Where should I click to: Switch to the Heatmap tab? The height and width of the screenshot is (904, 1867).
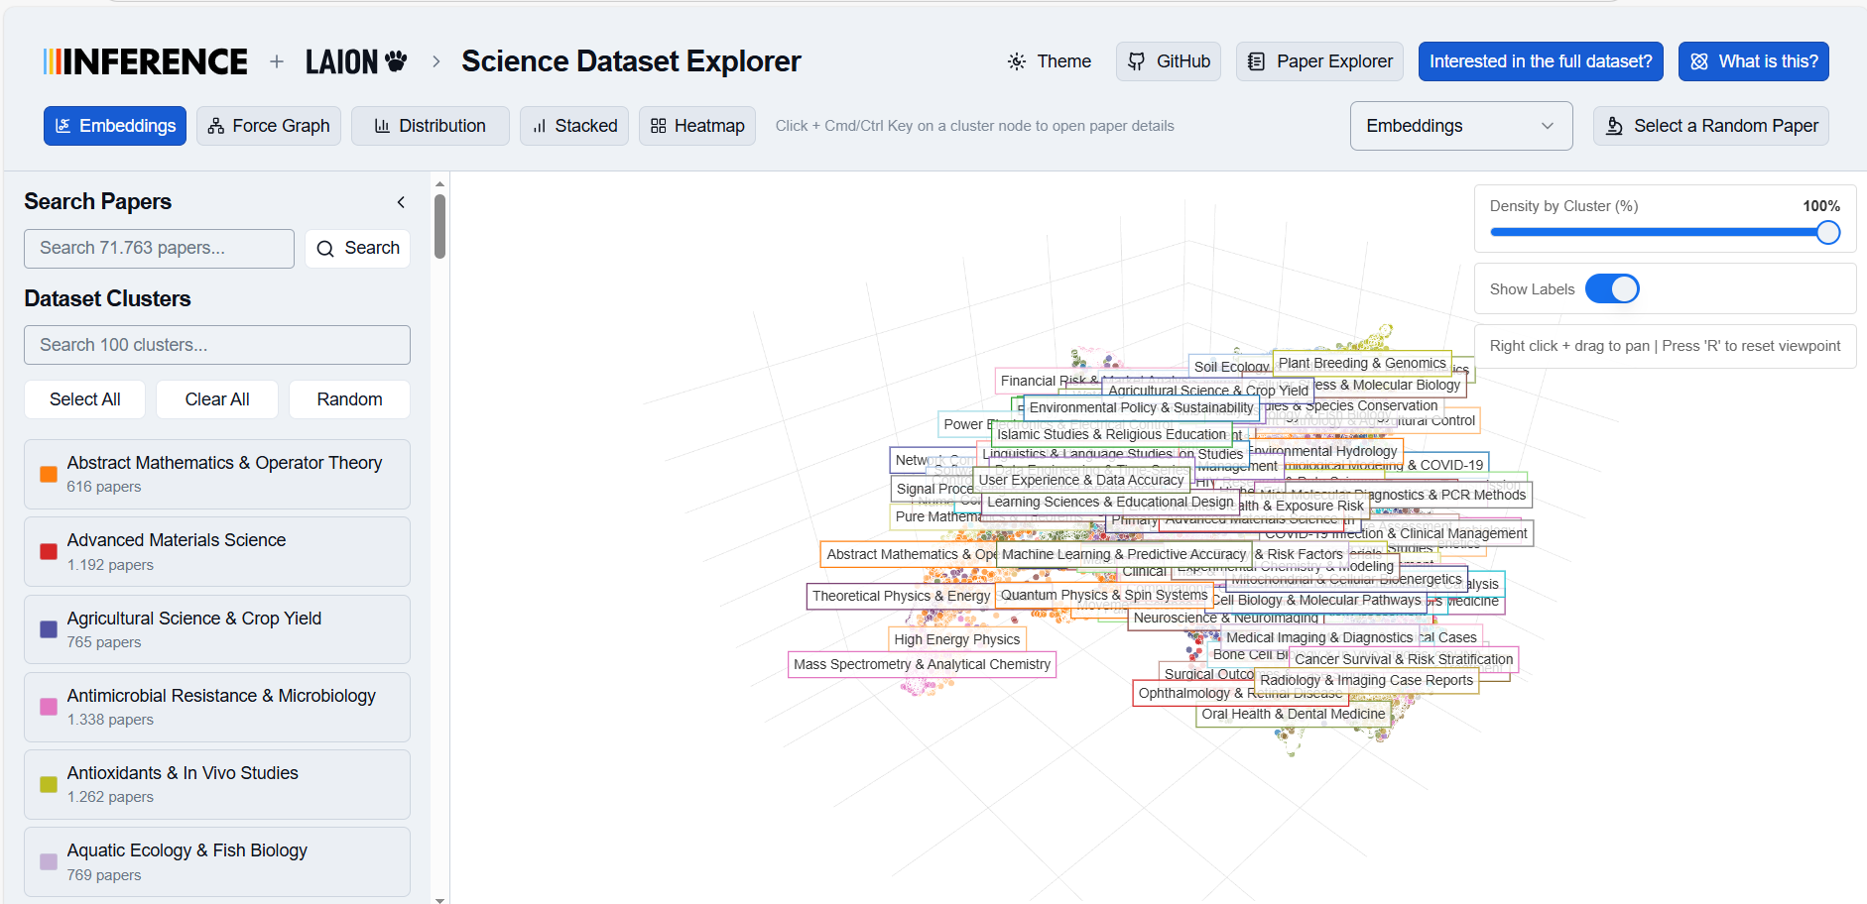click(697, 126)
